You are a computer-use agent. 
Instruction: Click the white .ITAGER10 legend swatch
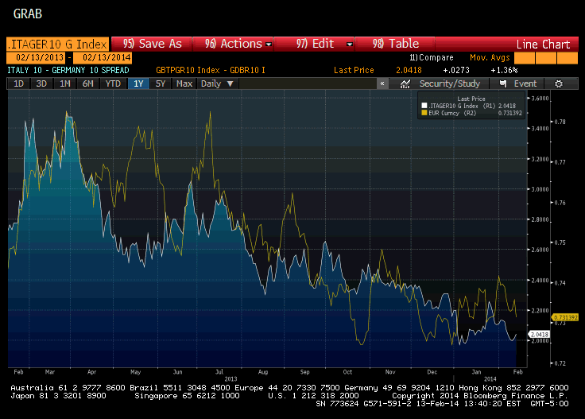click(x=424, y=105)
